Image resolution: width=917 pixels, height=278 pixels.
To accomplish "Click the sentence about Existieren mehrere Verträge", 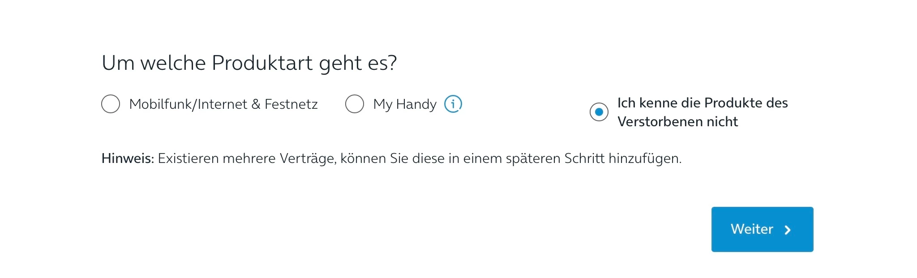I will tap(419, 158).
